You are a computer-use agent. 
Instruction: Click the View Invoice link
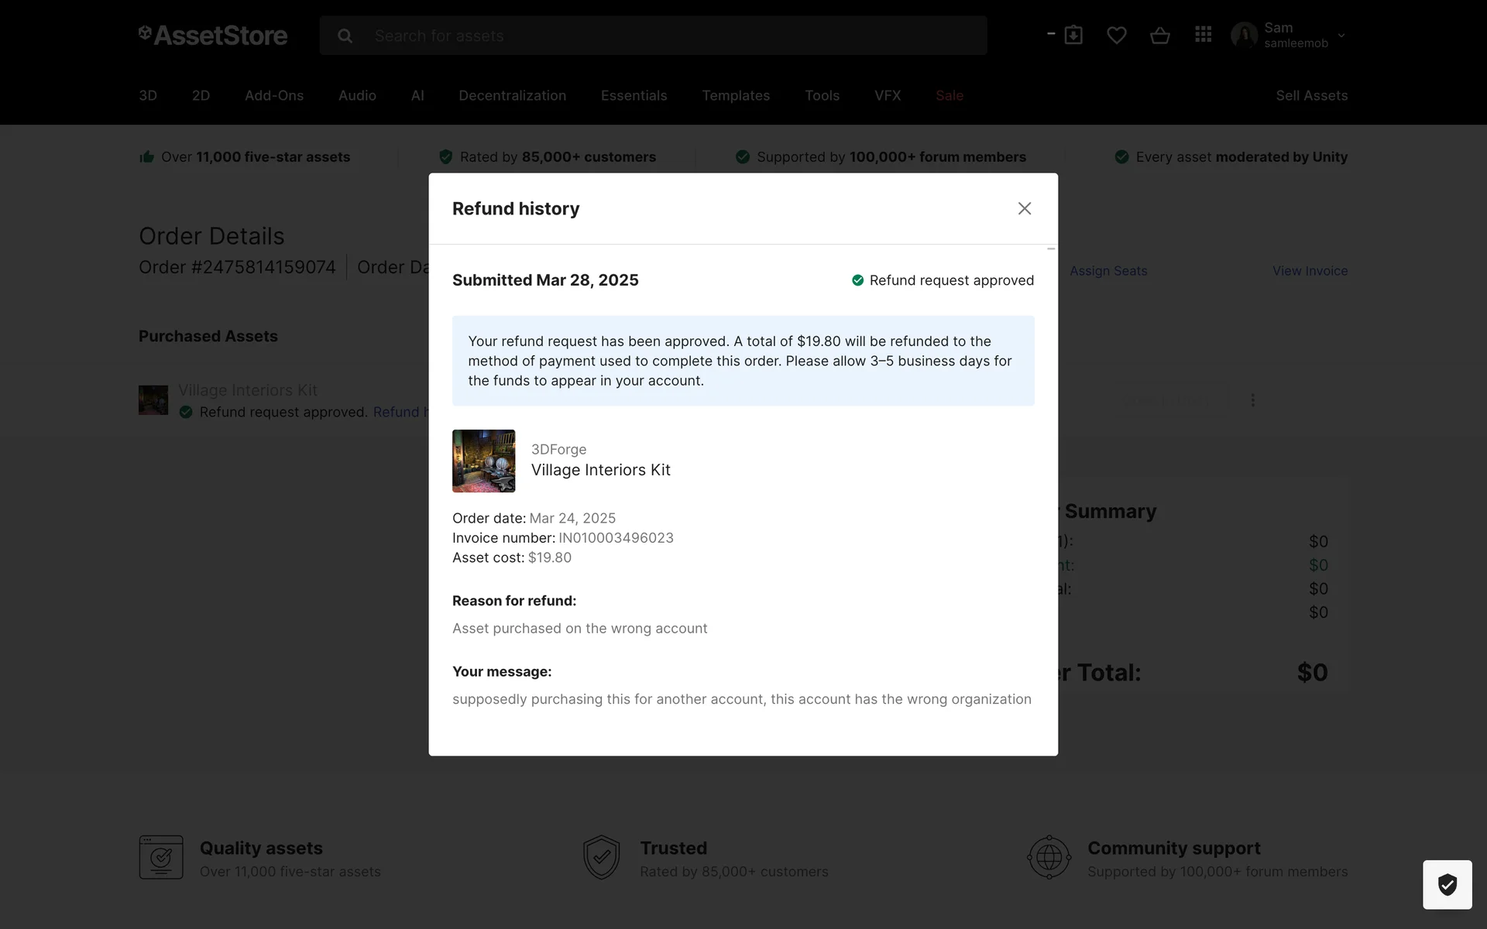pyautogui.click(x=1310, y=271)
